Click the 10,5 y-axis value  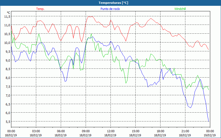click(7, 34)
